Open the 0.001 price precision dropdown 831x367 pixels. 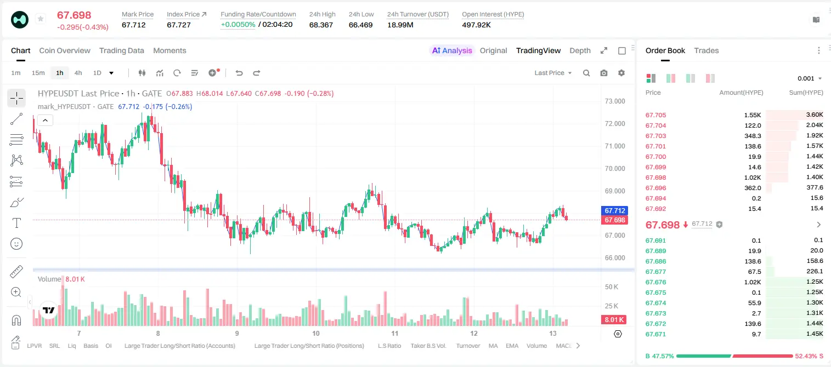[810, 78]
